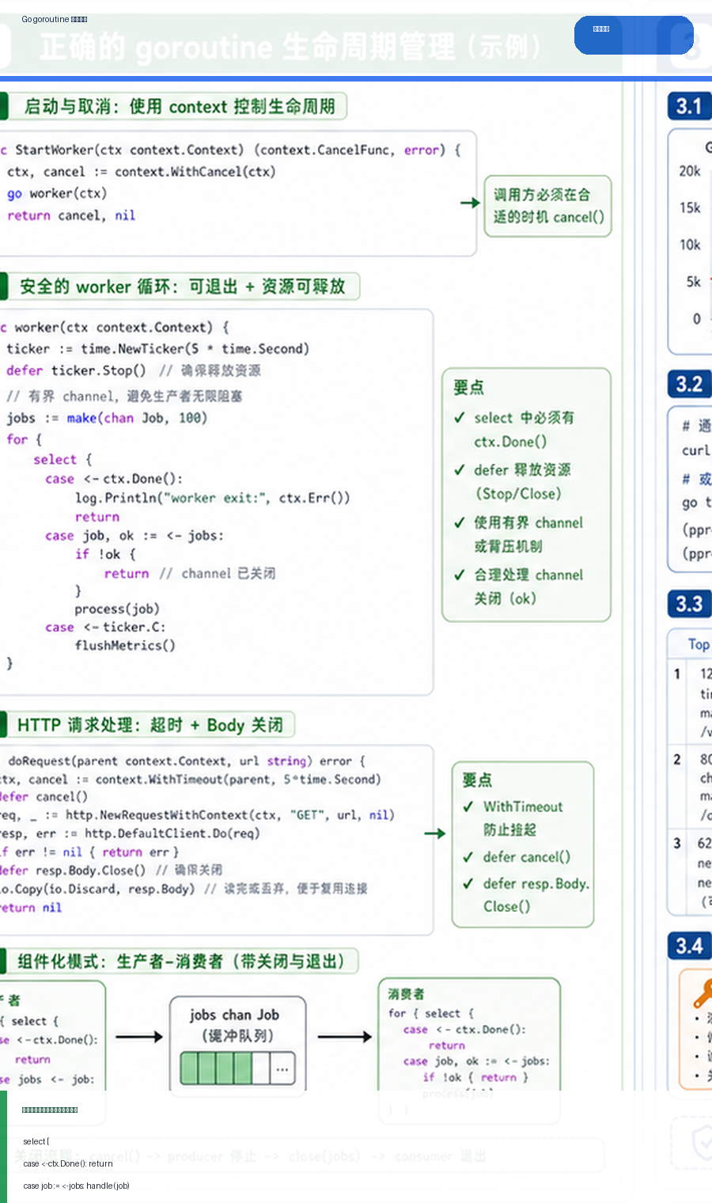Click checkmark beside "select 中必须有 ctx.Done()"
The width and height of the screenshot is (712, 1203).
click(459, 417)
